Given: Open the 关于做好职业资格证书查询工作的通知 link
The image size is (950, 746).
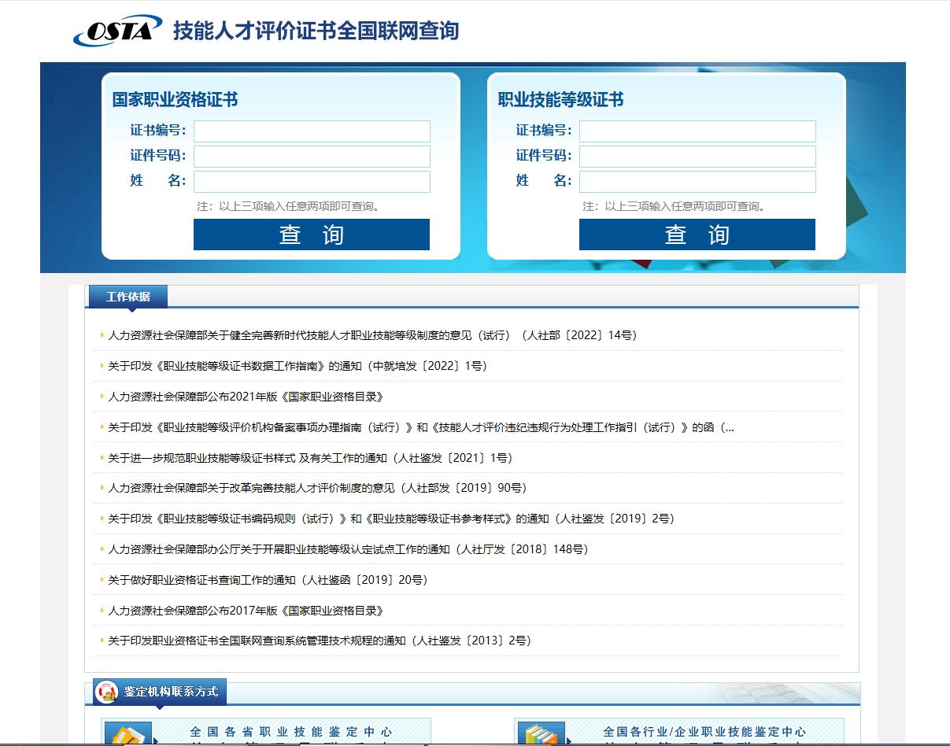Looking at the screenshot, I should [264, 580].
